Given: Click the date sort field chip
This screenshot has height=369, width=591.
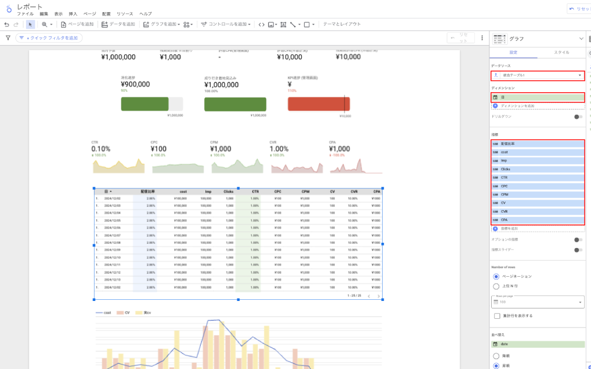Looking at the screenshot, I should 537,344.
